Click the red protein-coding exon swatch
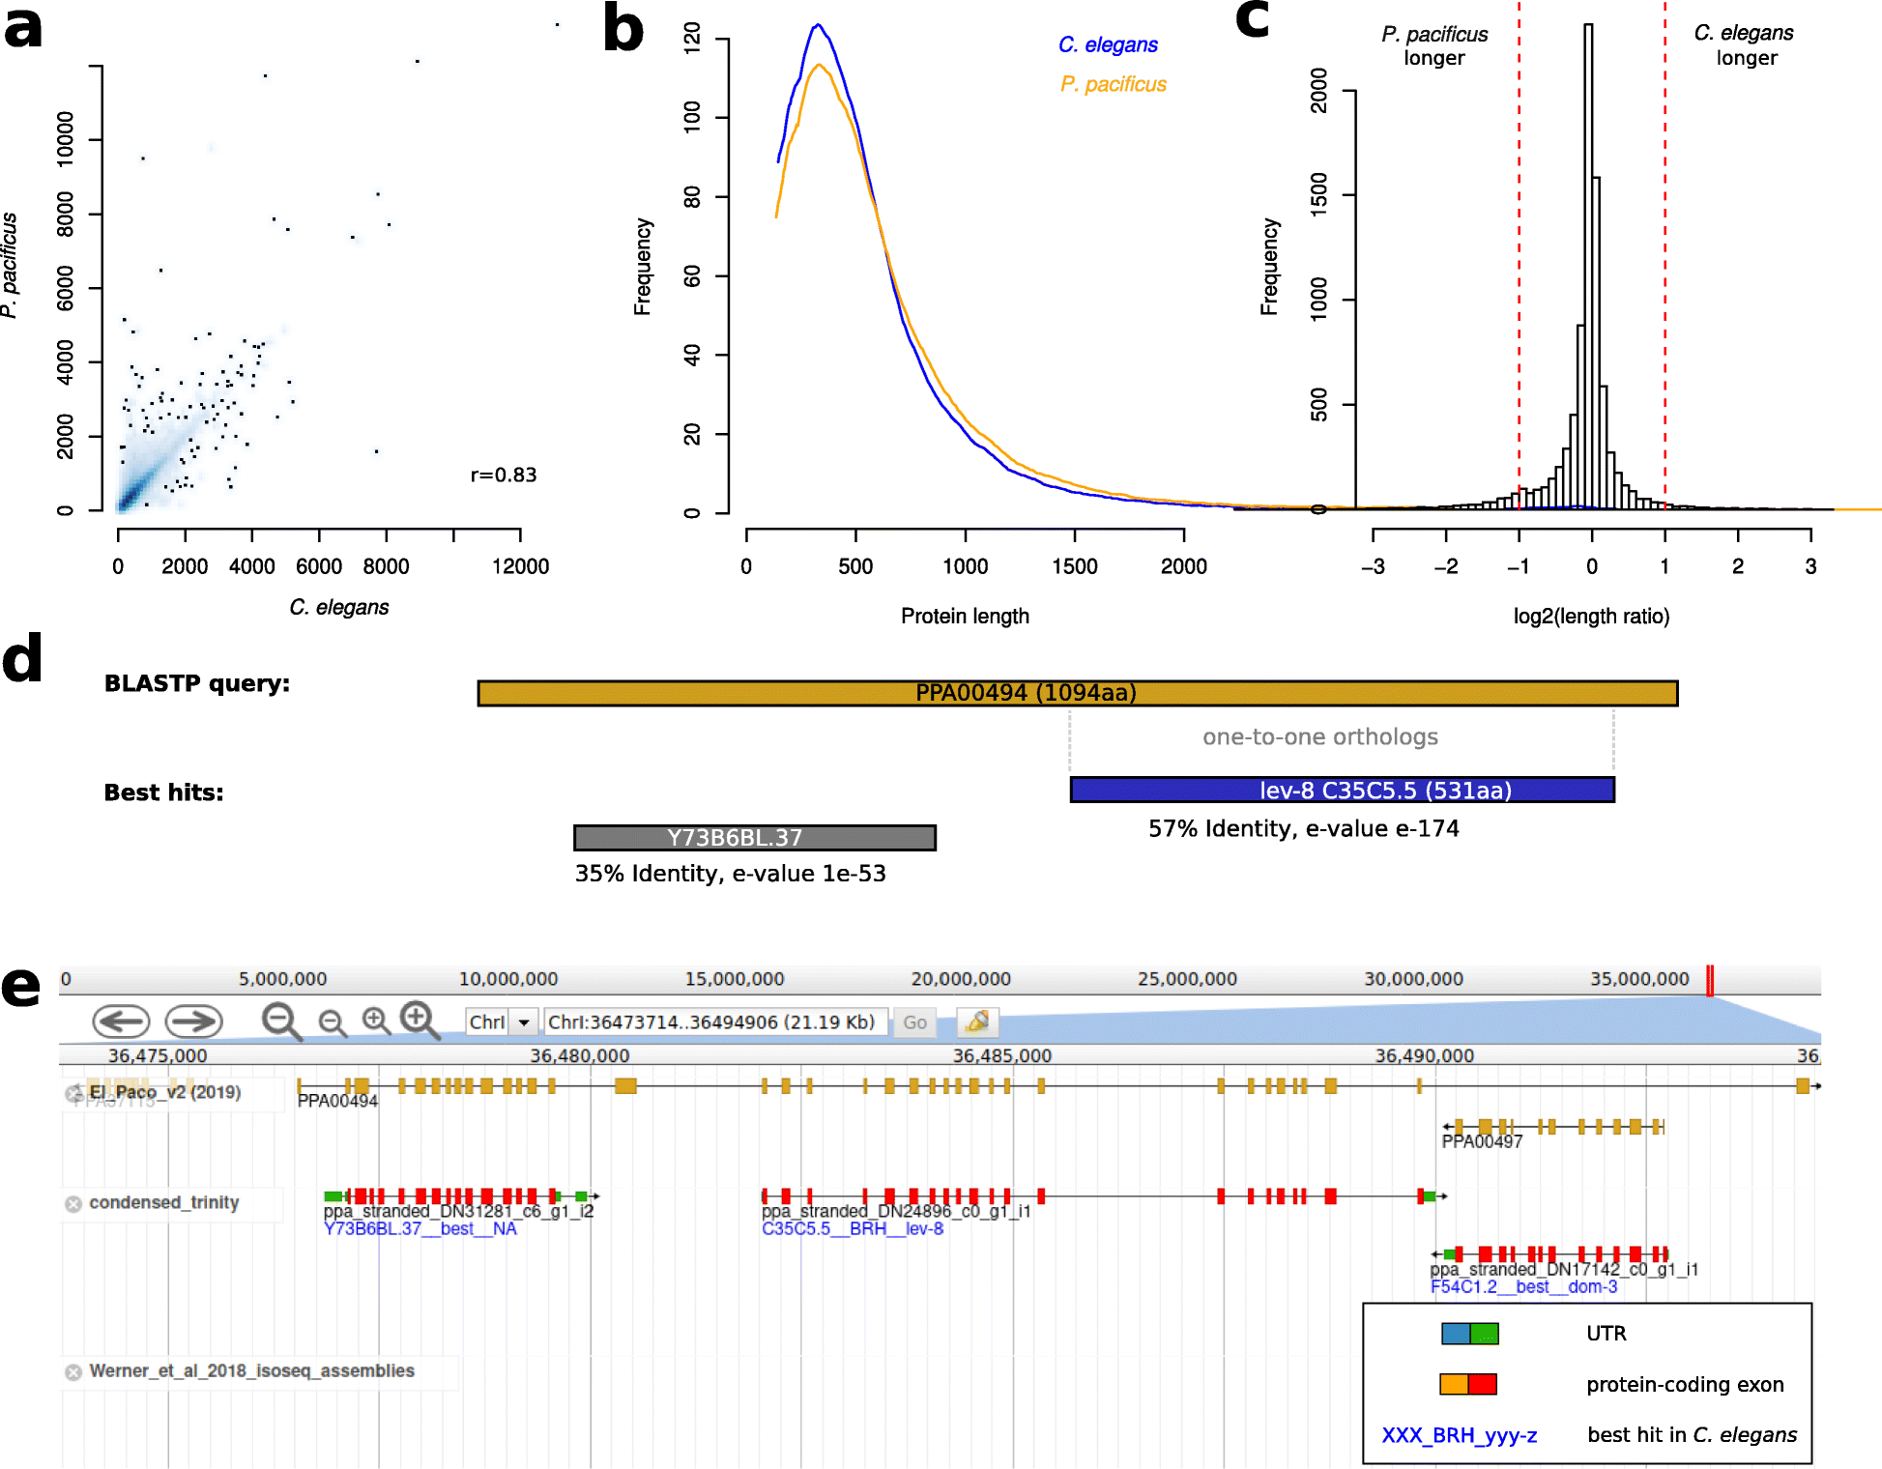 tap(1483, 1384)
